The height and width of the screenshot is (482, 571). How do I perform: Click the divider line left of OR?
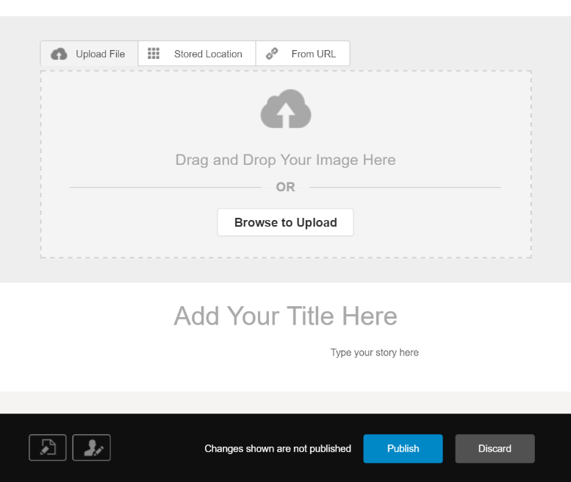point(165,187)
